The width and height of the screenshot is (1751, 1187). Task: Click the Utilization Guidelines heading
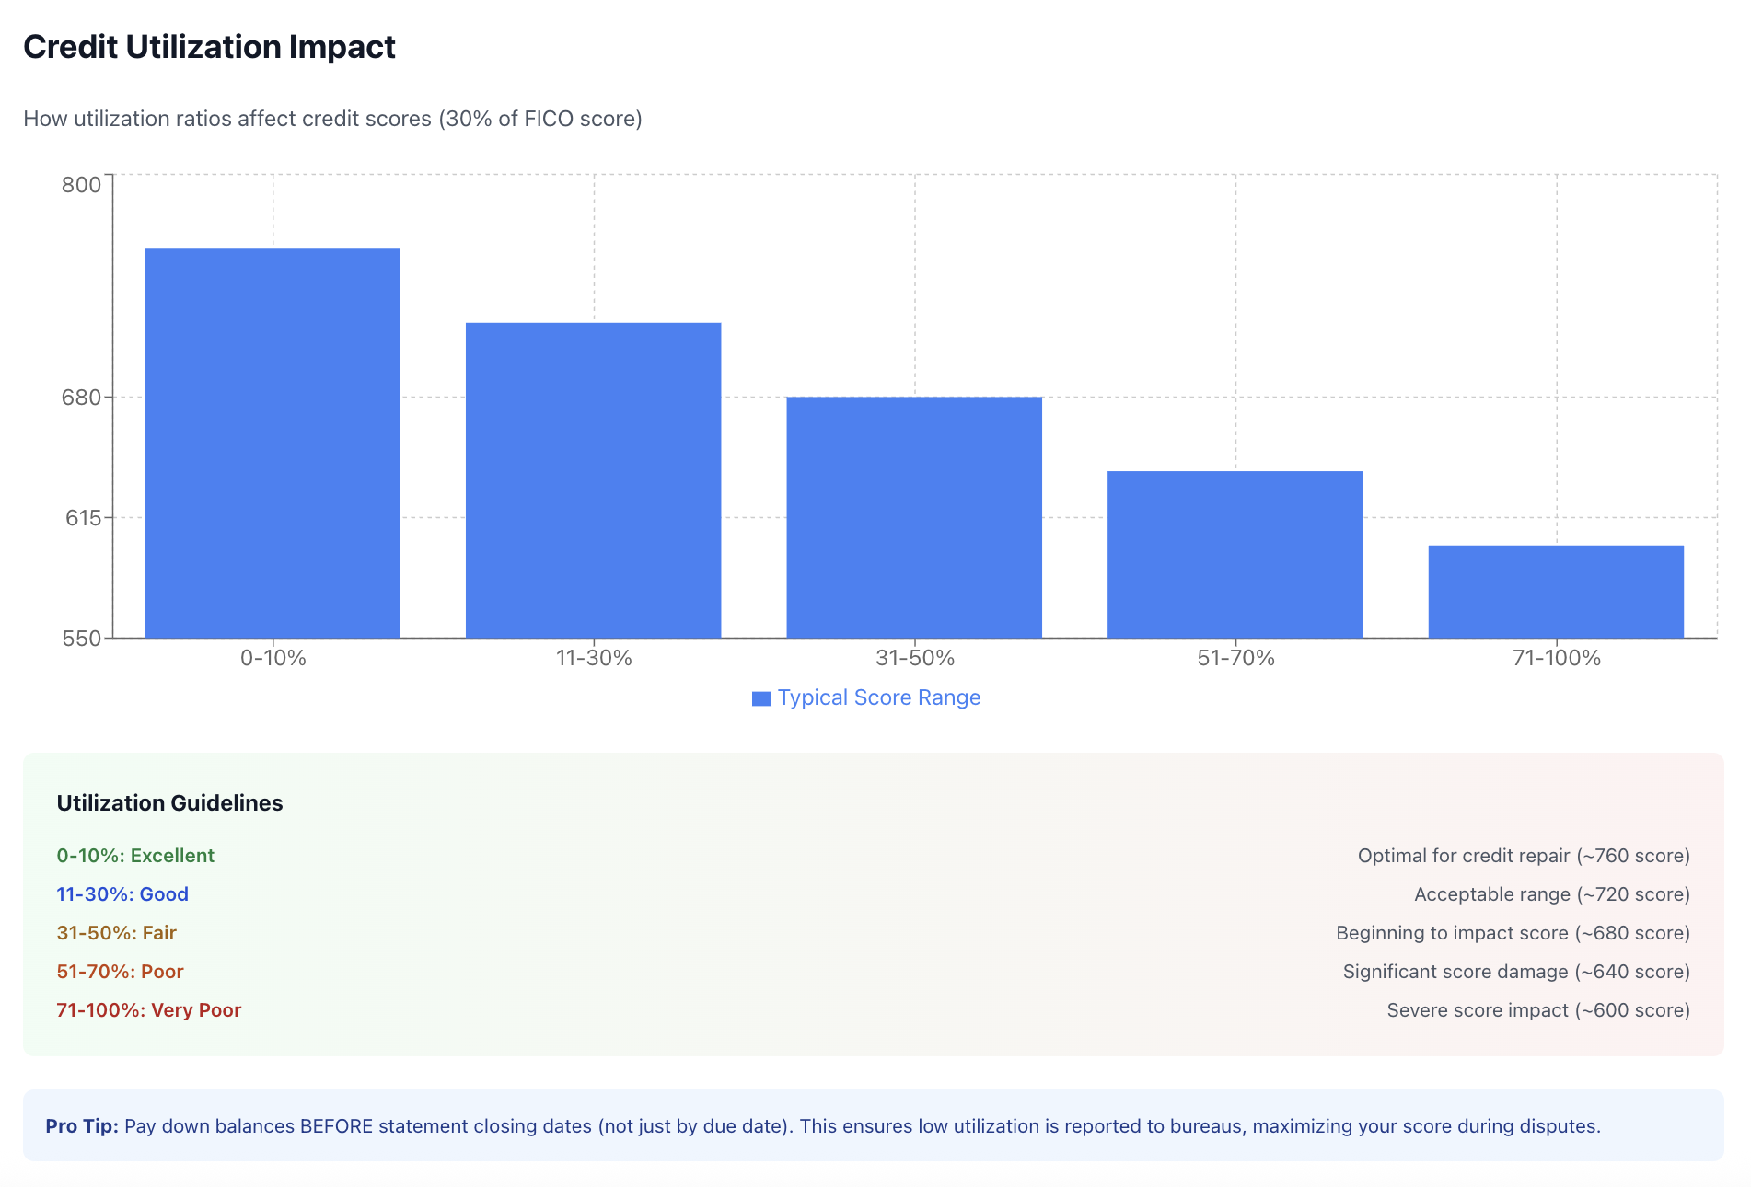169,803
